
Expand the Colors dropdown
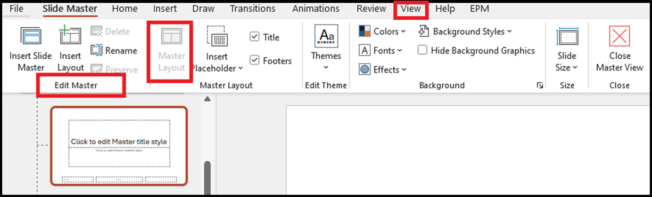[x=382, y=32]
